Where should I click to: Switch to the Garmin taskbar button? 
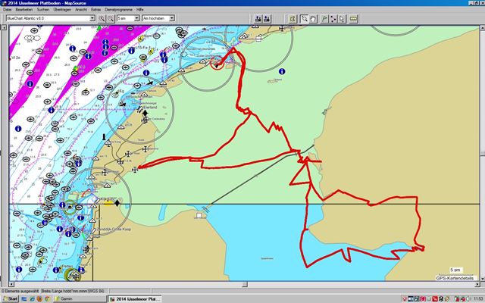(80, 299)
